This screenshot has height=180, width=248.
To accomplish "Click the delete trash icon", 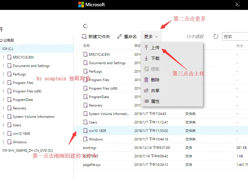I will pyautogui.click(x=146, y=80).
